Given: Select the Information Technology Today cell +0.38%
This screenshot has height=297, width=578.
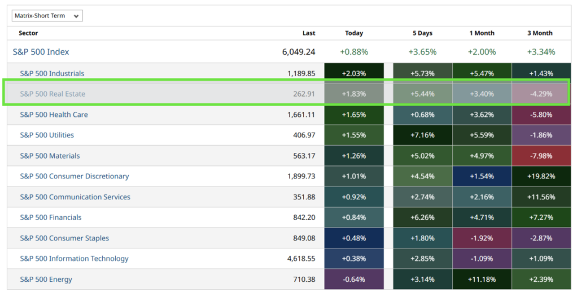Looking at the screenshot, I should pos(354,259).
